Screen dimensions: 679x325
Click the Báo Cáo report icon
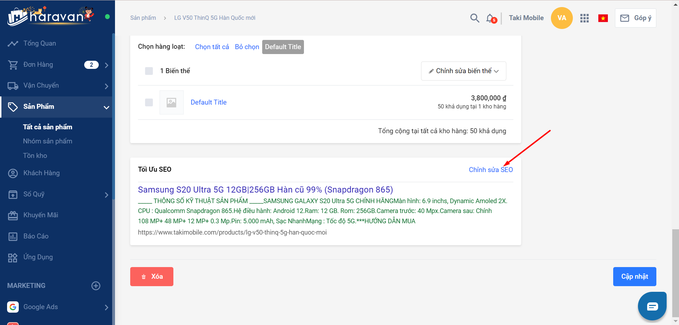coord(13,236)
